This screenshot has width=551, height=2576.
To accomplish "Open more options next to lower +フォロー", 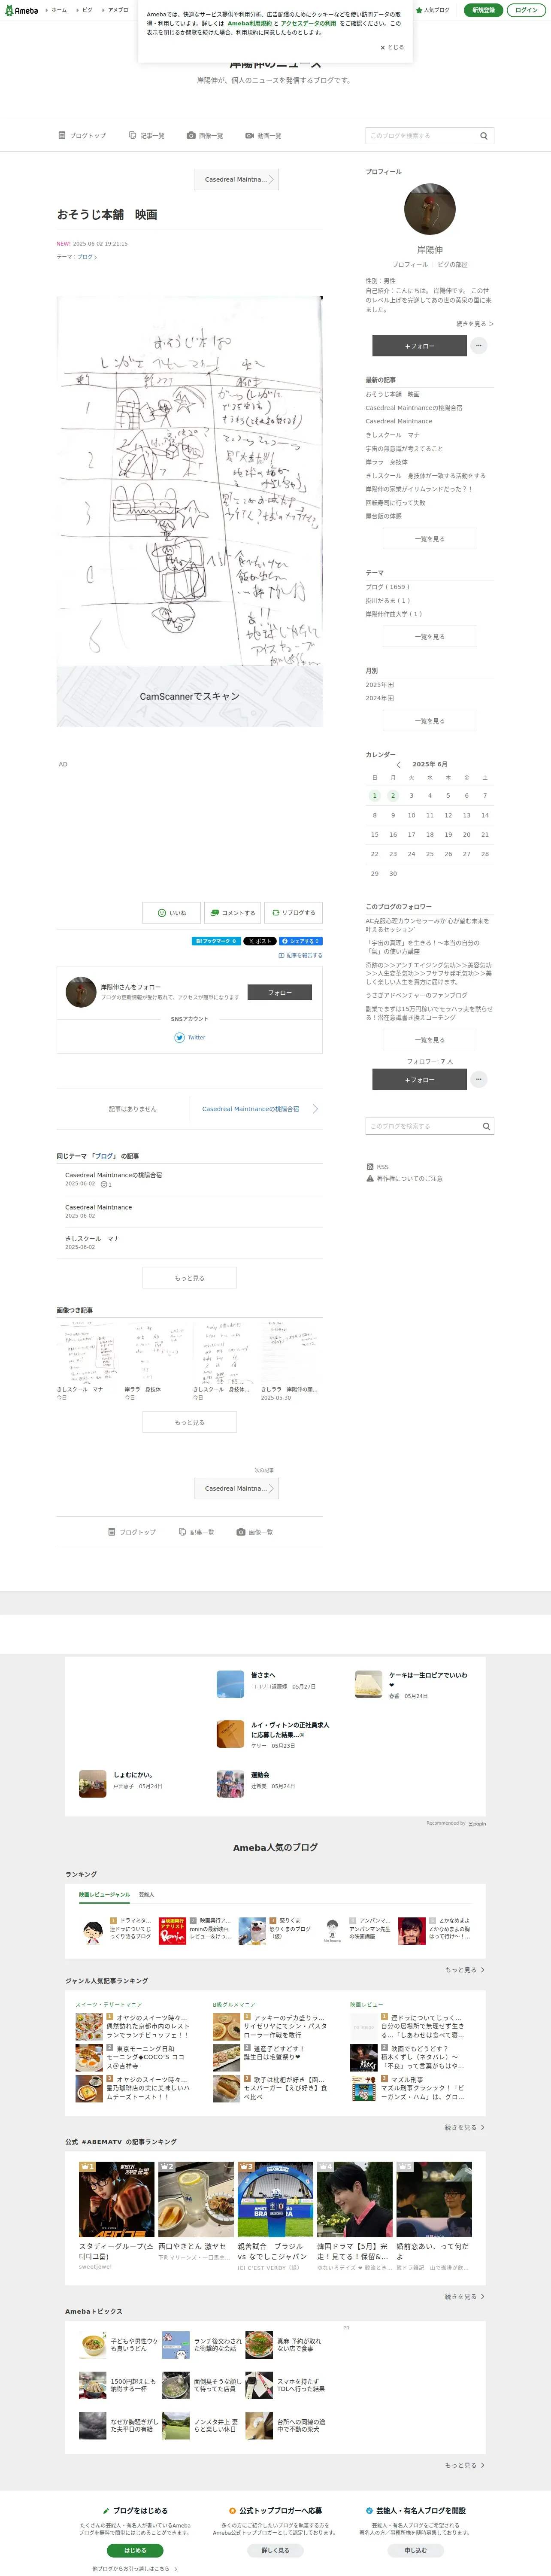I will (479, 1080).
